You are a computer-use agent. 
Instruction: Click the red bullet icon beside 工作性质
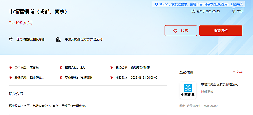pos(10,67)
